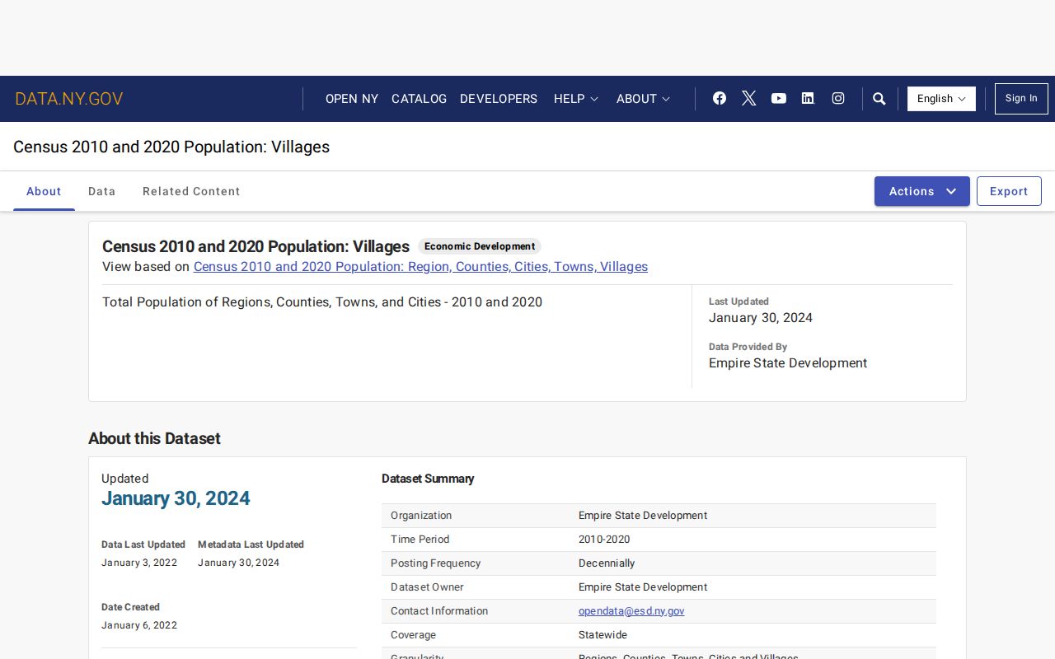
Task: Click the 'January 6, 2022' date created value
Action: (139, 625)
